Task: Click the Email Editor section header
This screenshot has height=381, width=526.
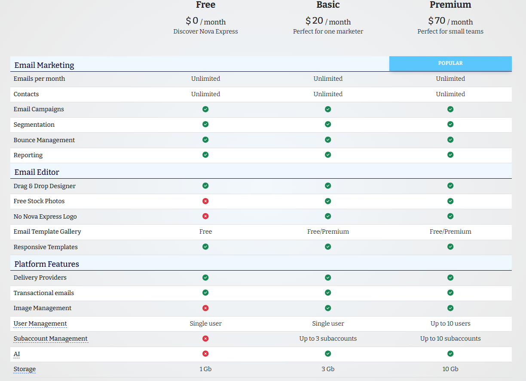Action: click(37, 172)
